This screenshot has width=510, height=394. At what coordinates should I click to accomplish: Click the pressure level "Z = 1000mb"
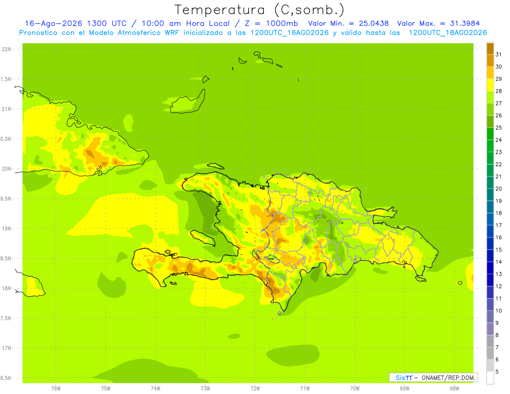271,23
